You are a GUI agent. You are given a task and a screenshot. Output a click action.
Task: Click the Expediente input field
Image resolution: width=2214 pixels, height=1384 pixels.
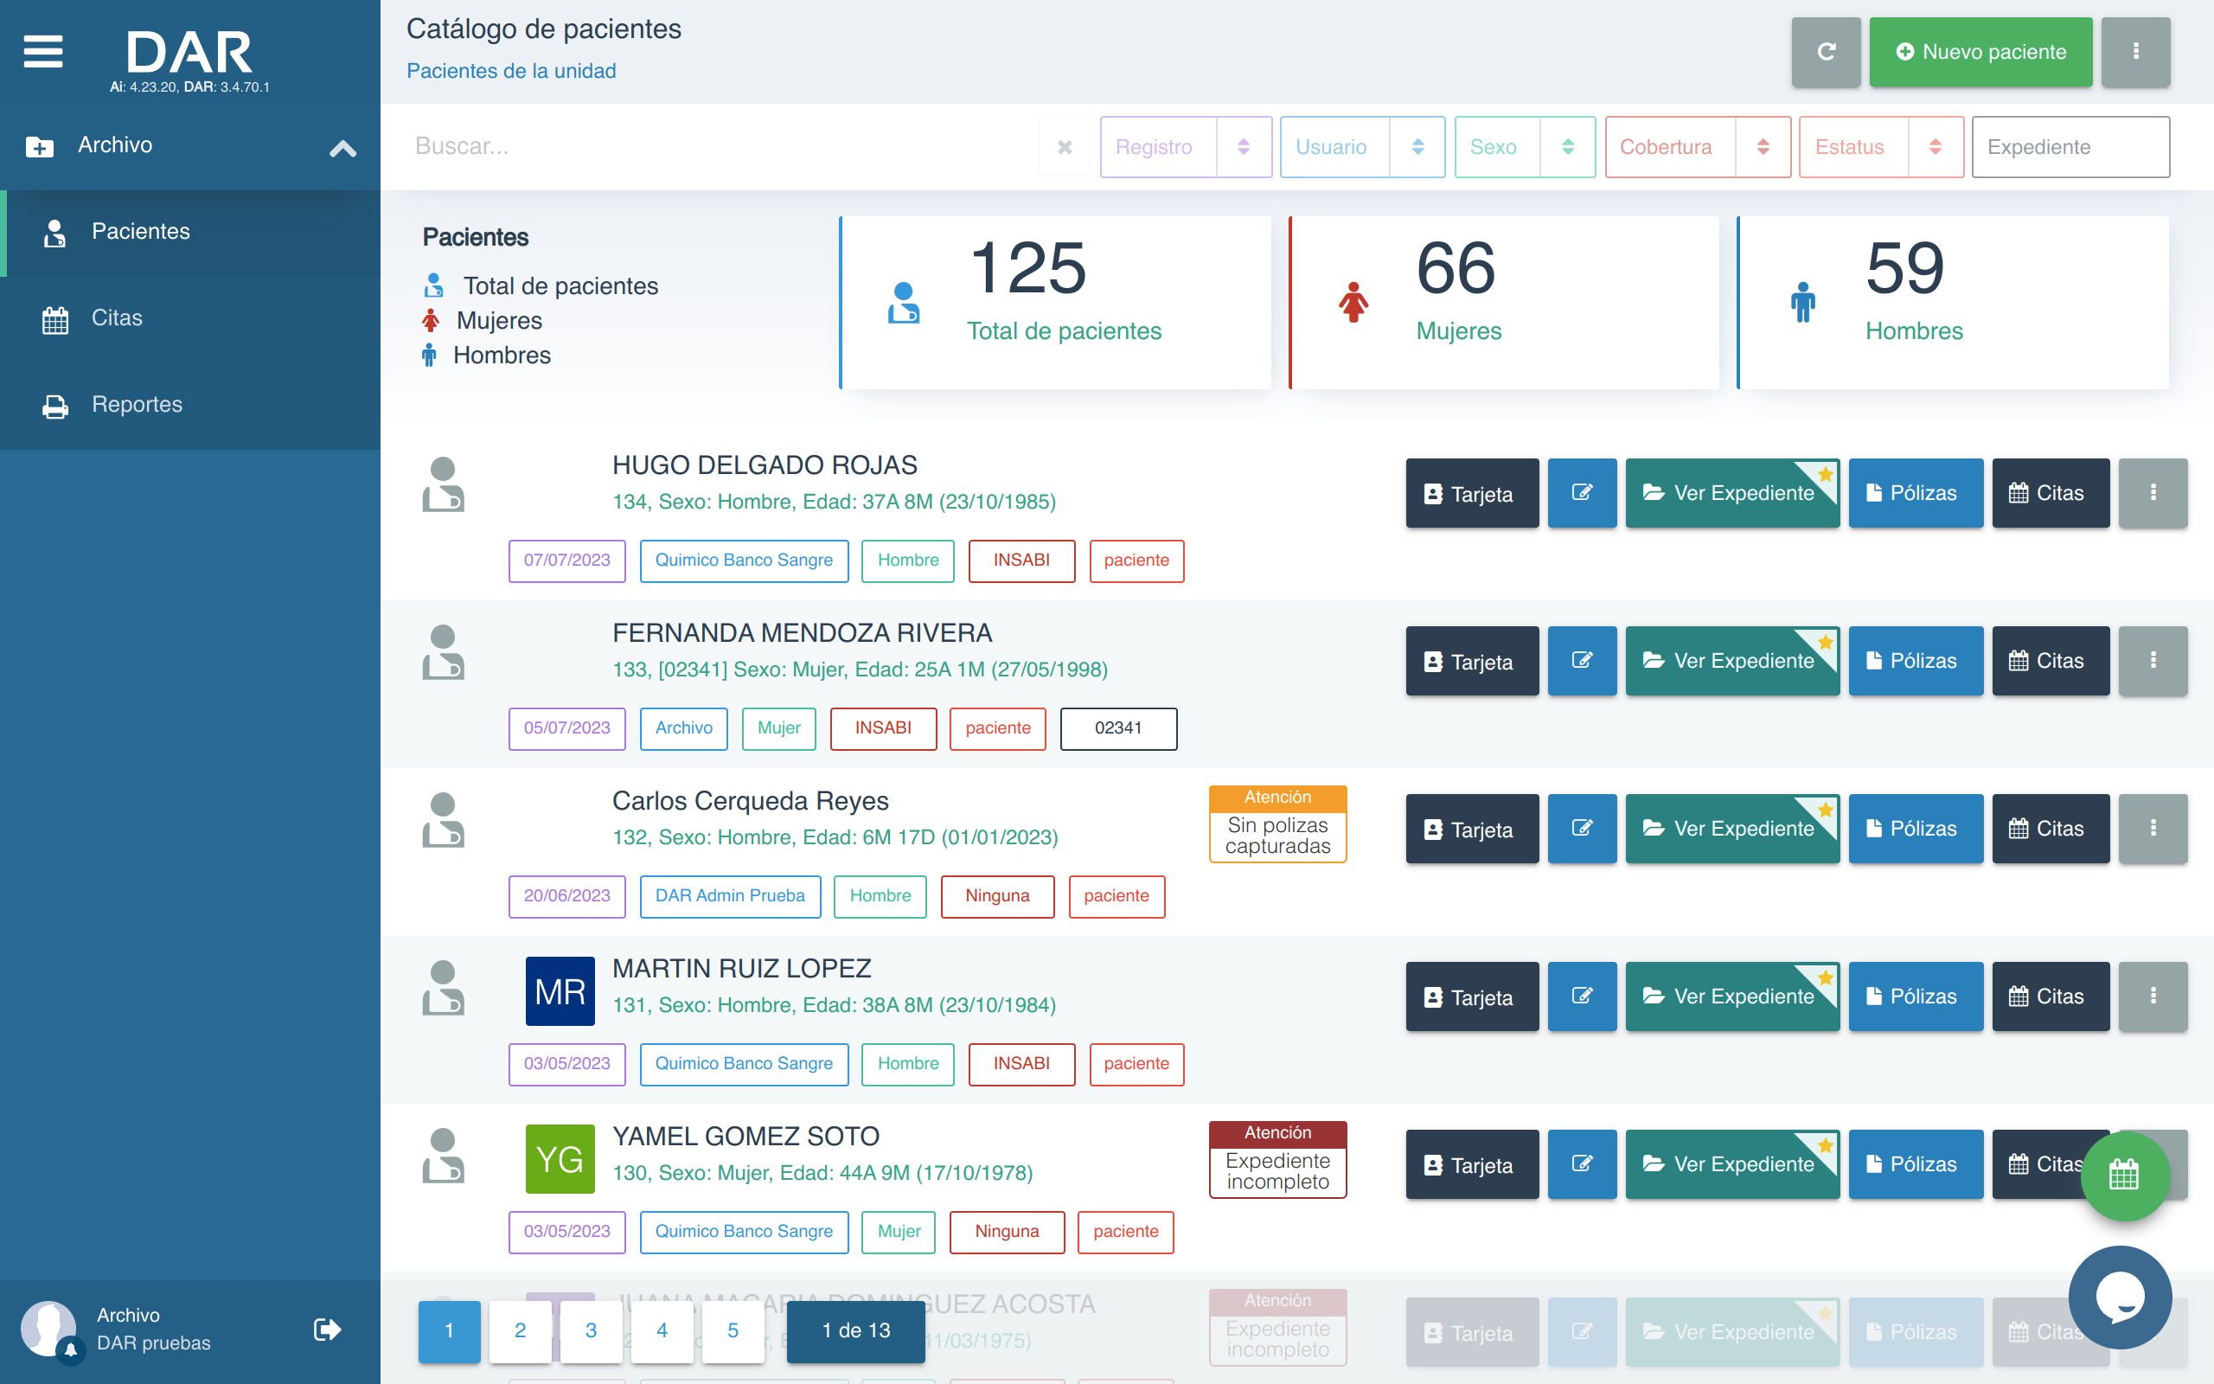[x=2070, y=146]
